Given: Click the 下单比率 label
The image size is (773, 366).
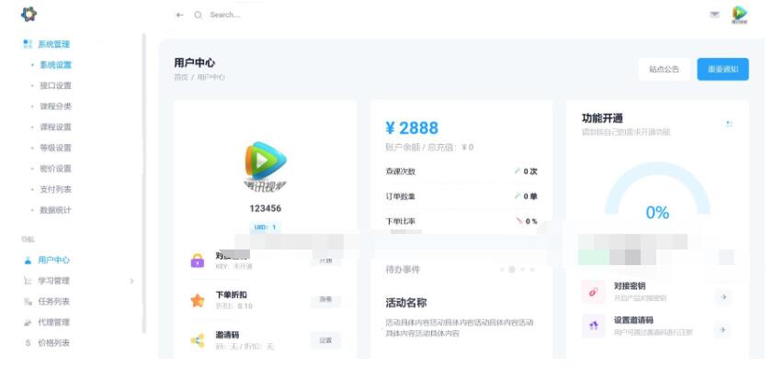Looking at the screenshot, I should 401,221.
